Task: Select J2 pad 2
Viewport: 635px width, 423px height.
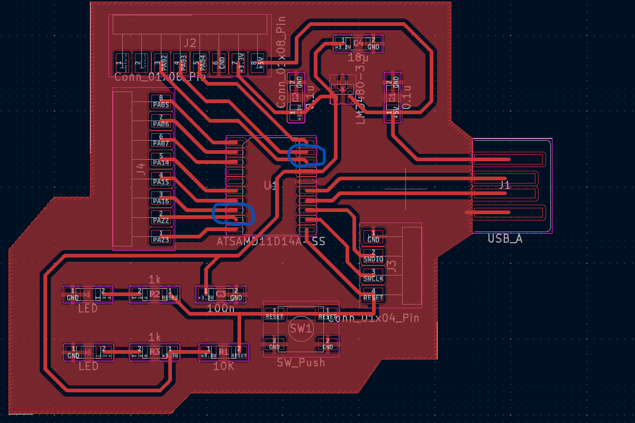Action: (x=141, y=63)
